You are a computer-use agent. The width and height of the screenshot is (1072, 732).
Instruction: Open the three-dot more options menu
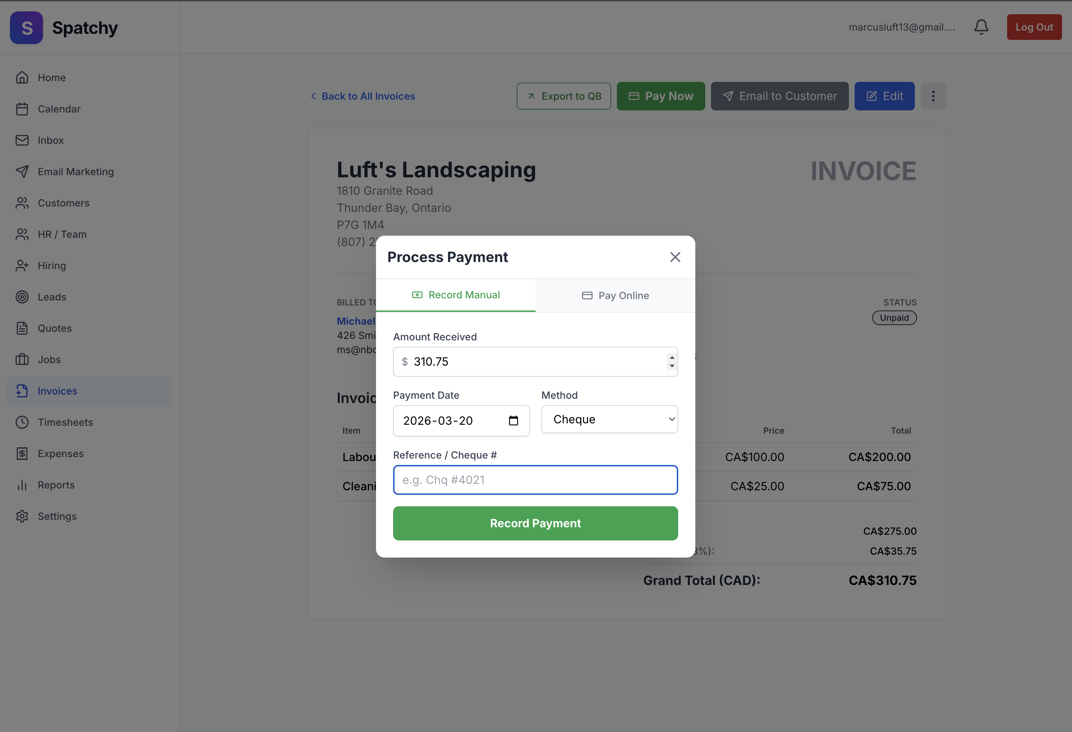[933, 96]
